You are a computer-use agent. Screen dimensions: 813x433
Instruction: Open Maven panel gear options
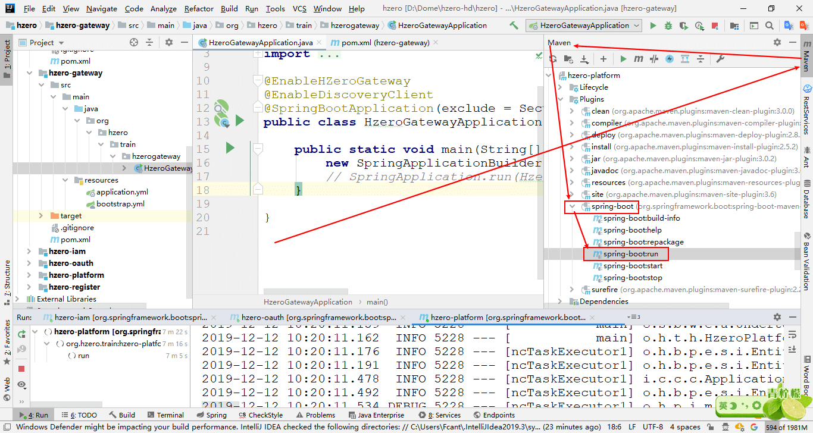(x=777, y=42)
